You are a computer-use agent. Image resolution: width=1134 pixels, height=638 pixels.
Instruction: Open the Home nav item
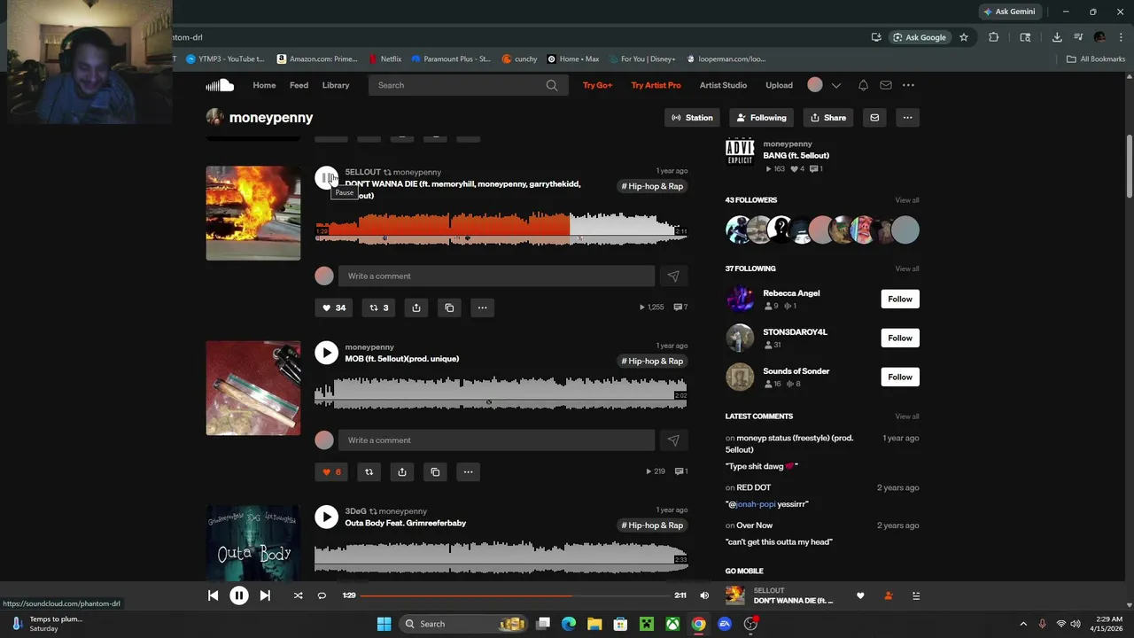point(264,85)
